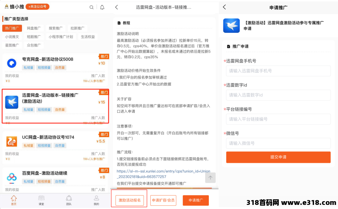Select the 星图推广 category tab
This screenshot has width=338, height=209.
click(x=12, y=45)
